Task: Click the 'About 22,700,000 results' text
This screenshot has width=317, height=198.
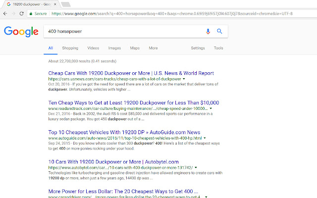Action: [x=82, y=61]
